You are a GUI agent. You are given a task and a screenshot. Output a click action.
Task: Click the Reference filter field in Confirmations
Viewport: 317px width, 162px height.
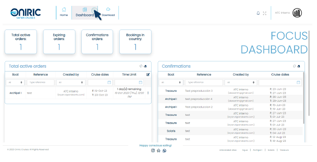pos(204,82)
